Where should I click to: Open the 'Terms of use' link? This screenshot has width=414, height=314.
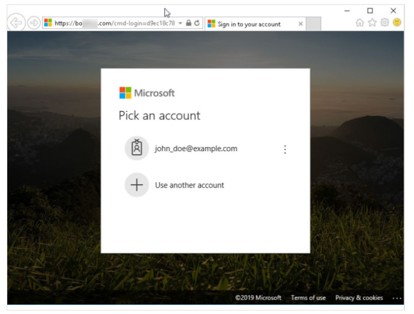coord(308,298)
